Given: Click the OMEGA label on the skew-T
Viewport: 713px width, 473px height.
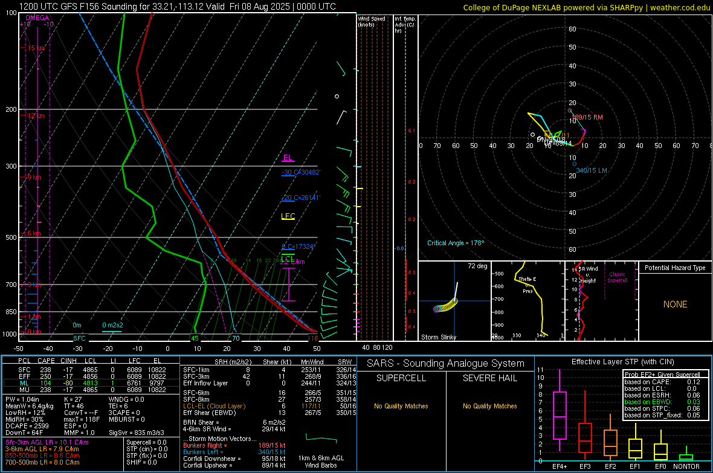Looking at the screenshot, I should point(37,18).
